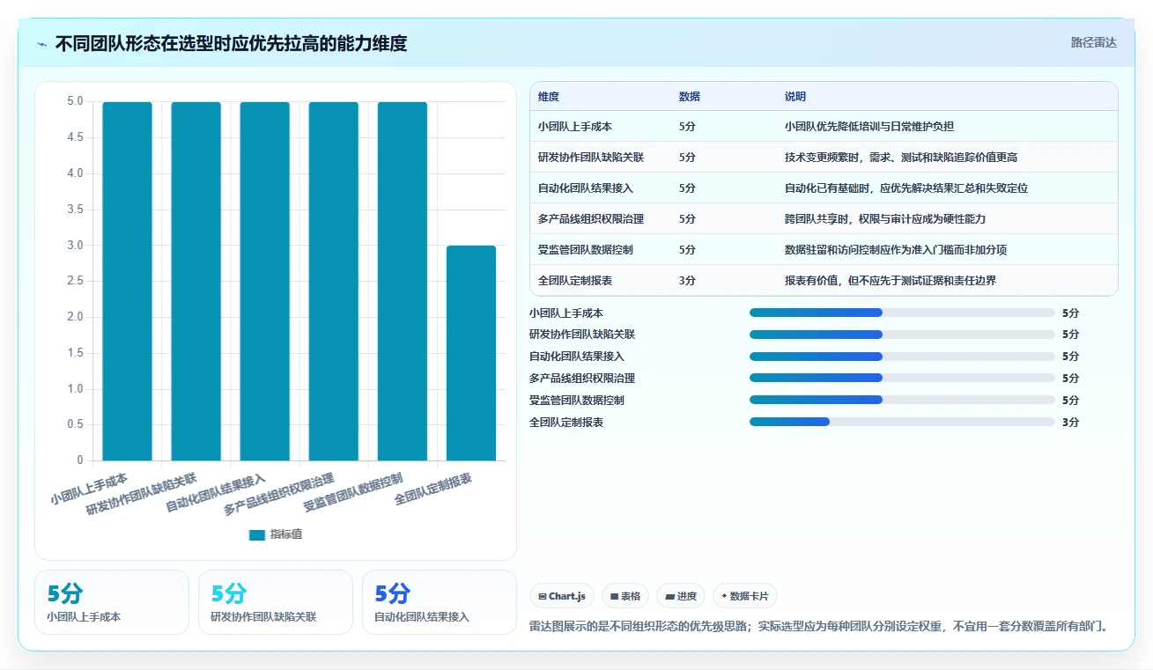Click the 5.0 y-axis tick label
Viewport: 1153px width, 670px height.
pyautogui.click(x=75, y=101)
